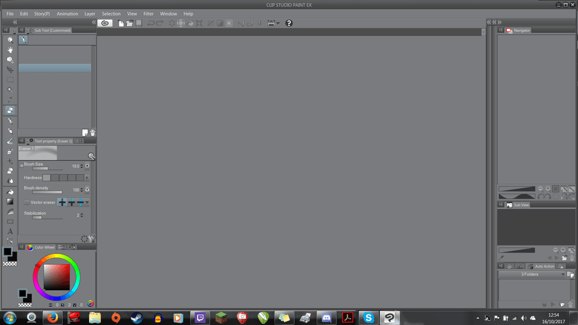This screenshot has height=325, width=578.
Task: Select the Zoom (magnifier) tool
Action: click(10, 40)
